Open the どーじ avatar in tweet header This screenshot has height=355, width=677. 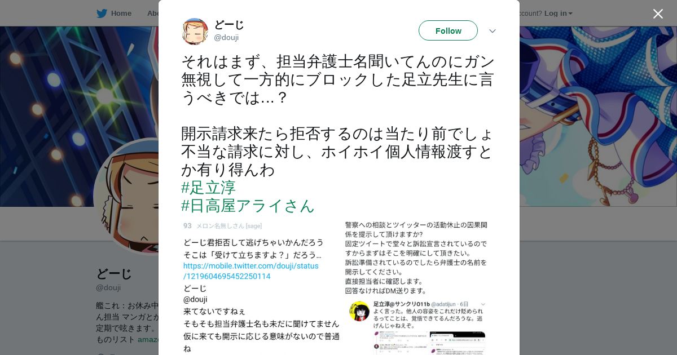coord(195,31)
